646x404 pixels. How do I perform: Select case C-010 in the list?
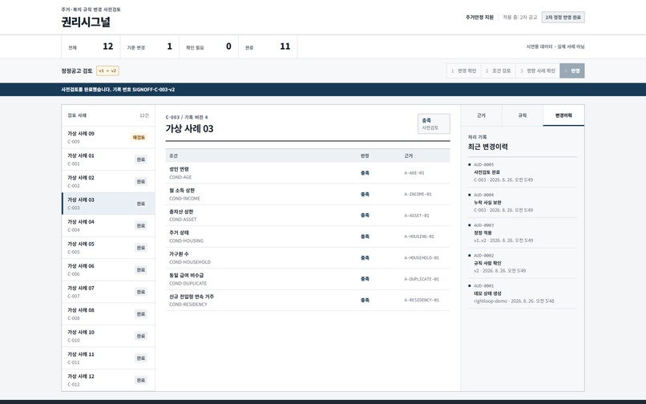pyautogui.click(x=108, y=336)
